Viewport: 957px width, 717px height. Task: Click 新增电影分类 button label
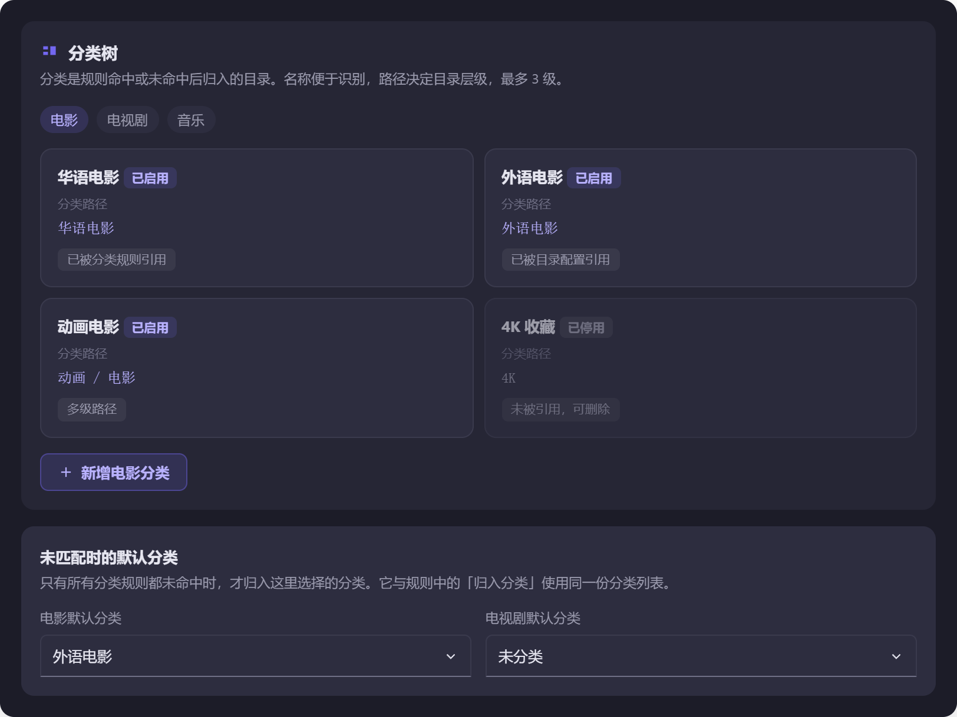(x=125, y=473)
